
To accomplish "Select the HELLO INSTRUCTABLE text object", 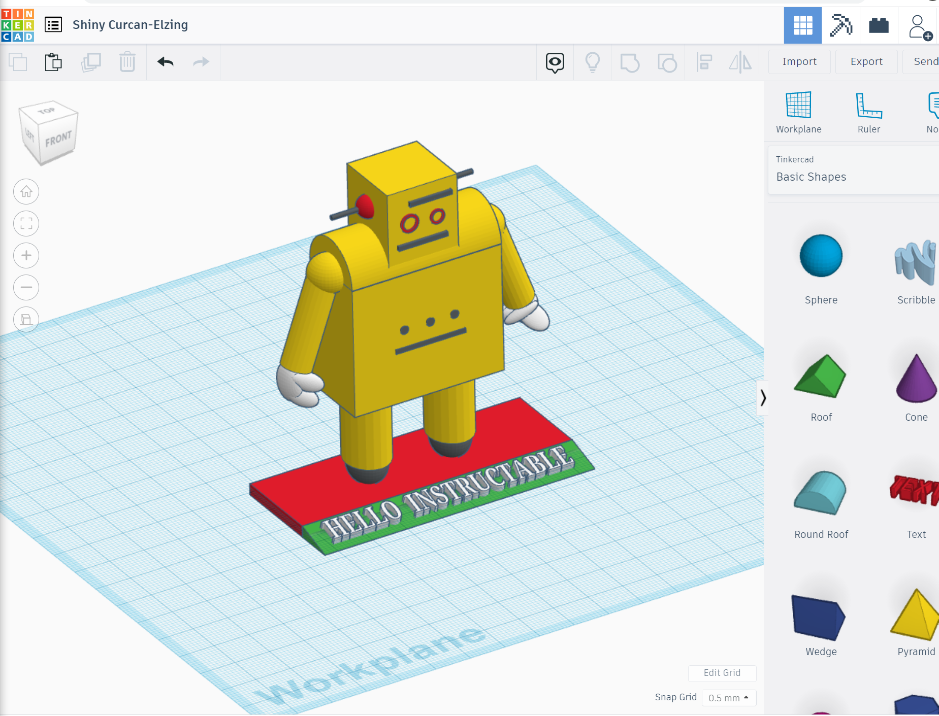I will tap(447, 495).
